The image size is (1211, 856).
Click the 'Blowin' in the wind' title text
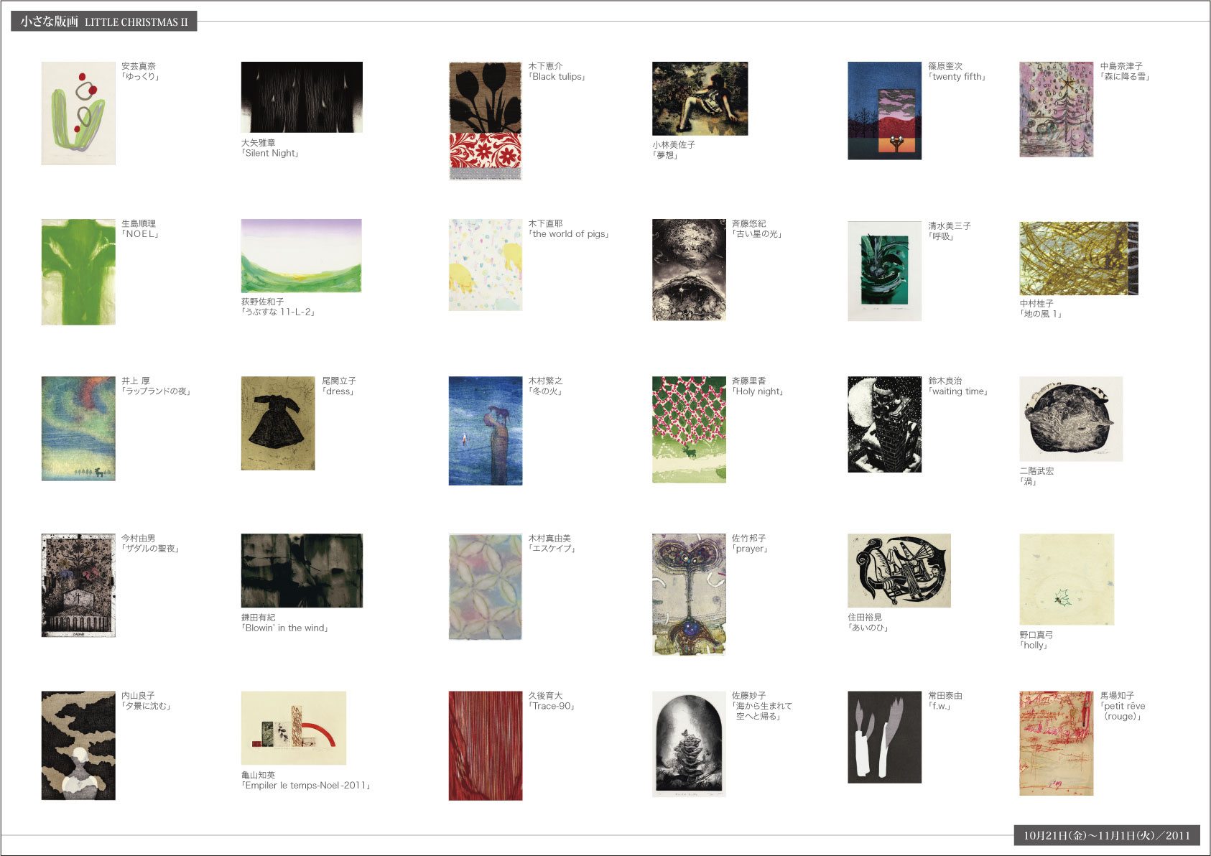(x=284, y=628)
